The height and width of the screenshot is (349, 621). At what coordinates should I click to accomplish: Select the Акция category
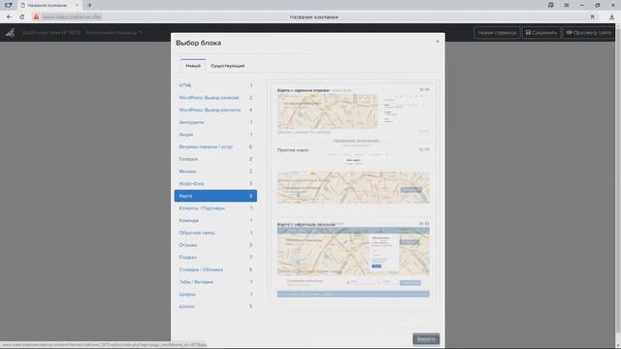pos(215,135)
